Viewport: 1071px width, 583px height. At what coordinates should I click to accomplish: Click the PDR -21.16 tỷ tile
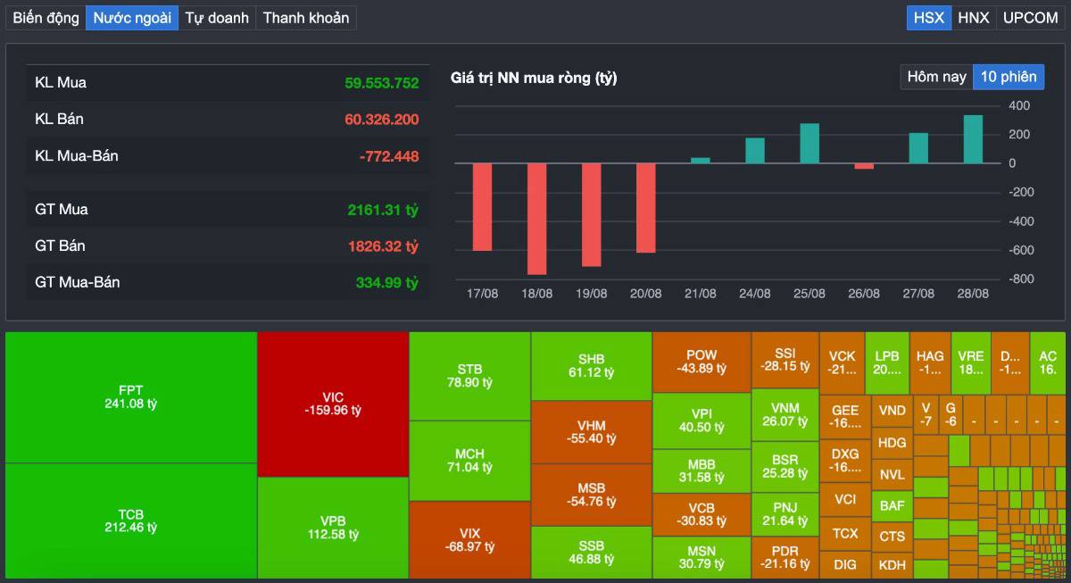point(785,558)
